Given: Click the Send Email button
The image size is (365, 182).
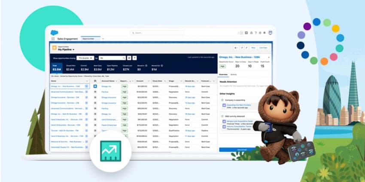Looking at the screenshot, I should tap(242, 150).
